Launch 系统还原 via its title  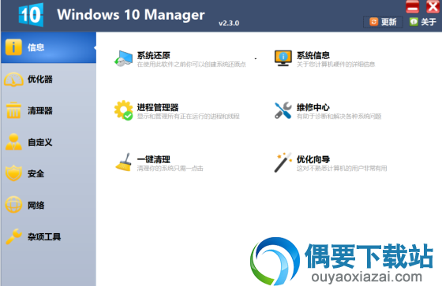(x=153, y=55)
